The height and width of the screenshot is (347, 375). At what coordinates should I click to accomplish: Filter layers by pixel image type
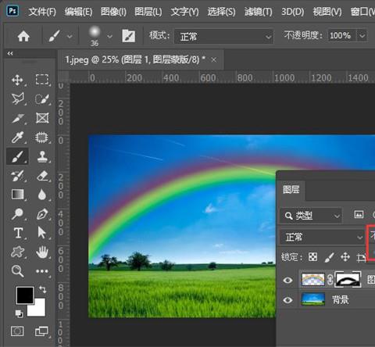[359, 215]
